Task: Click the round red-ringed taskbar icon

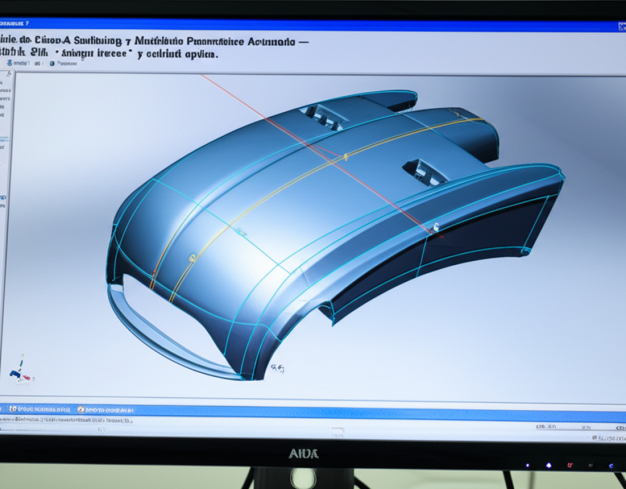Action: pyautogui.click(x=81, y=409)
